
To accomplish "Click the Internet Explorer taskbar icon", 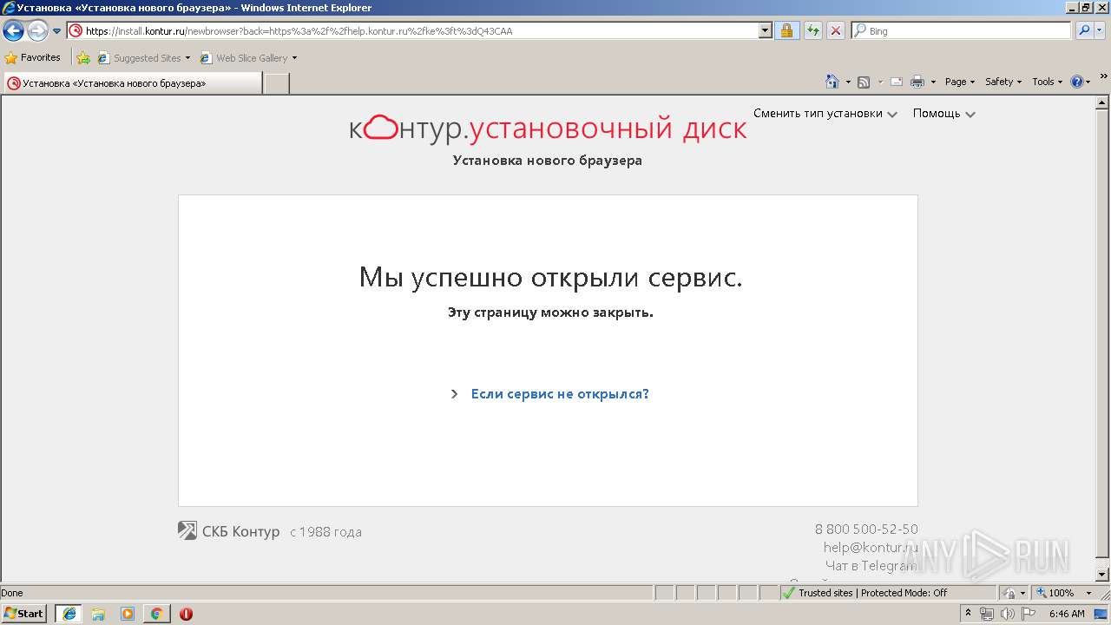I will [x=69, y=614].
